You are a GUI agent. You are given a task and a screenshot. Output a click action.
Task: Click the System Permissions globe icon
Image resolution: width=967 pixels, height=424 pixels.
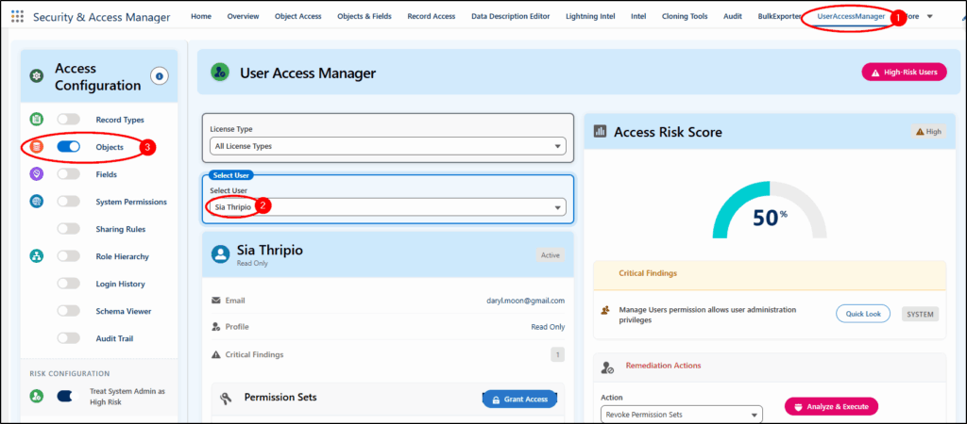tap(36, 202)
